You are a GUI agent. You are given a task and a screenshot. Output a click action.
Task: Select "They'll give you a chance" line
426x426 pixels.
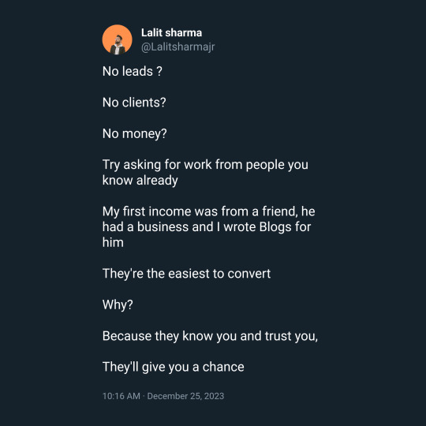(174, 368)
